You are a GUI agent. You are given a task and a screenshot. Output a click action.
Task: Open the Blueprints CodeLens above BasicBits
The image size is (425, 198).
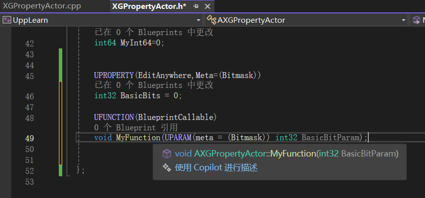154,85
